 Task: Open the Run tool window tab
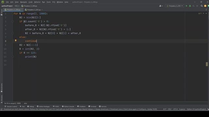coord(23,107)
